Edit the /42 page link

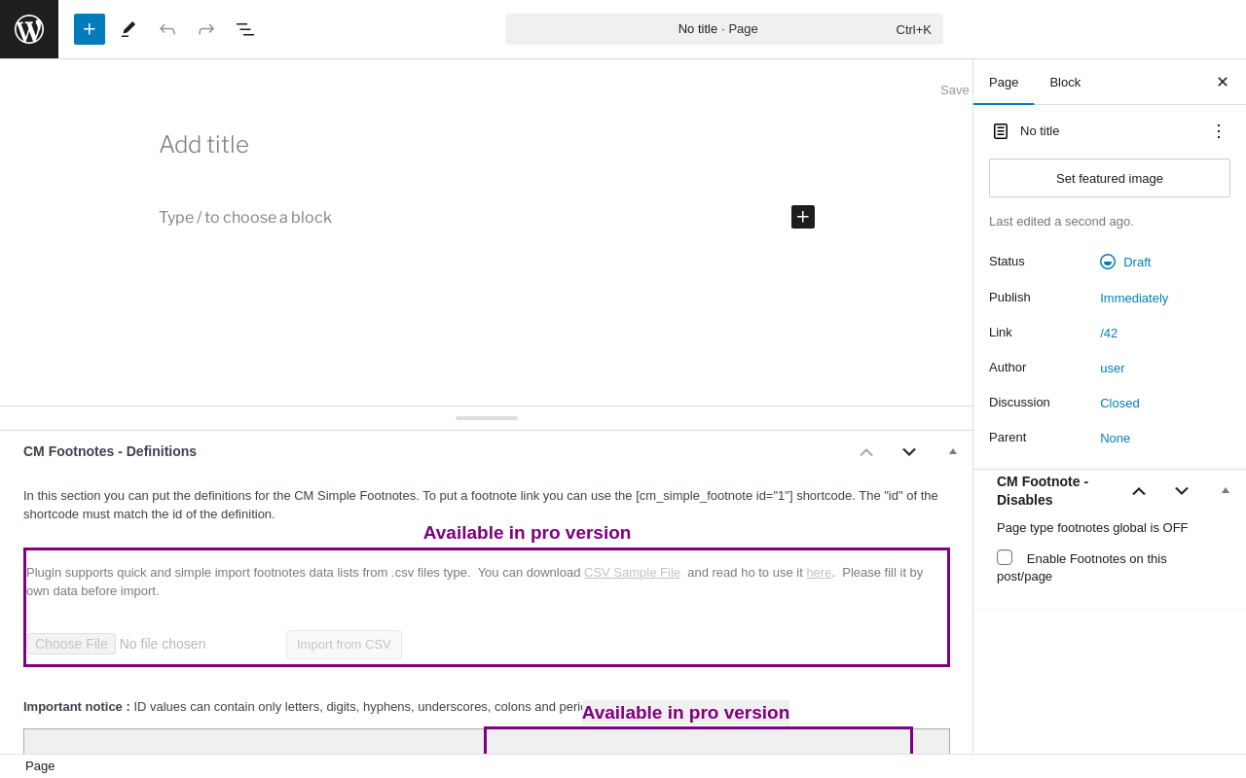(1109, 333)
